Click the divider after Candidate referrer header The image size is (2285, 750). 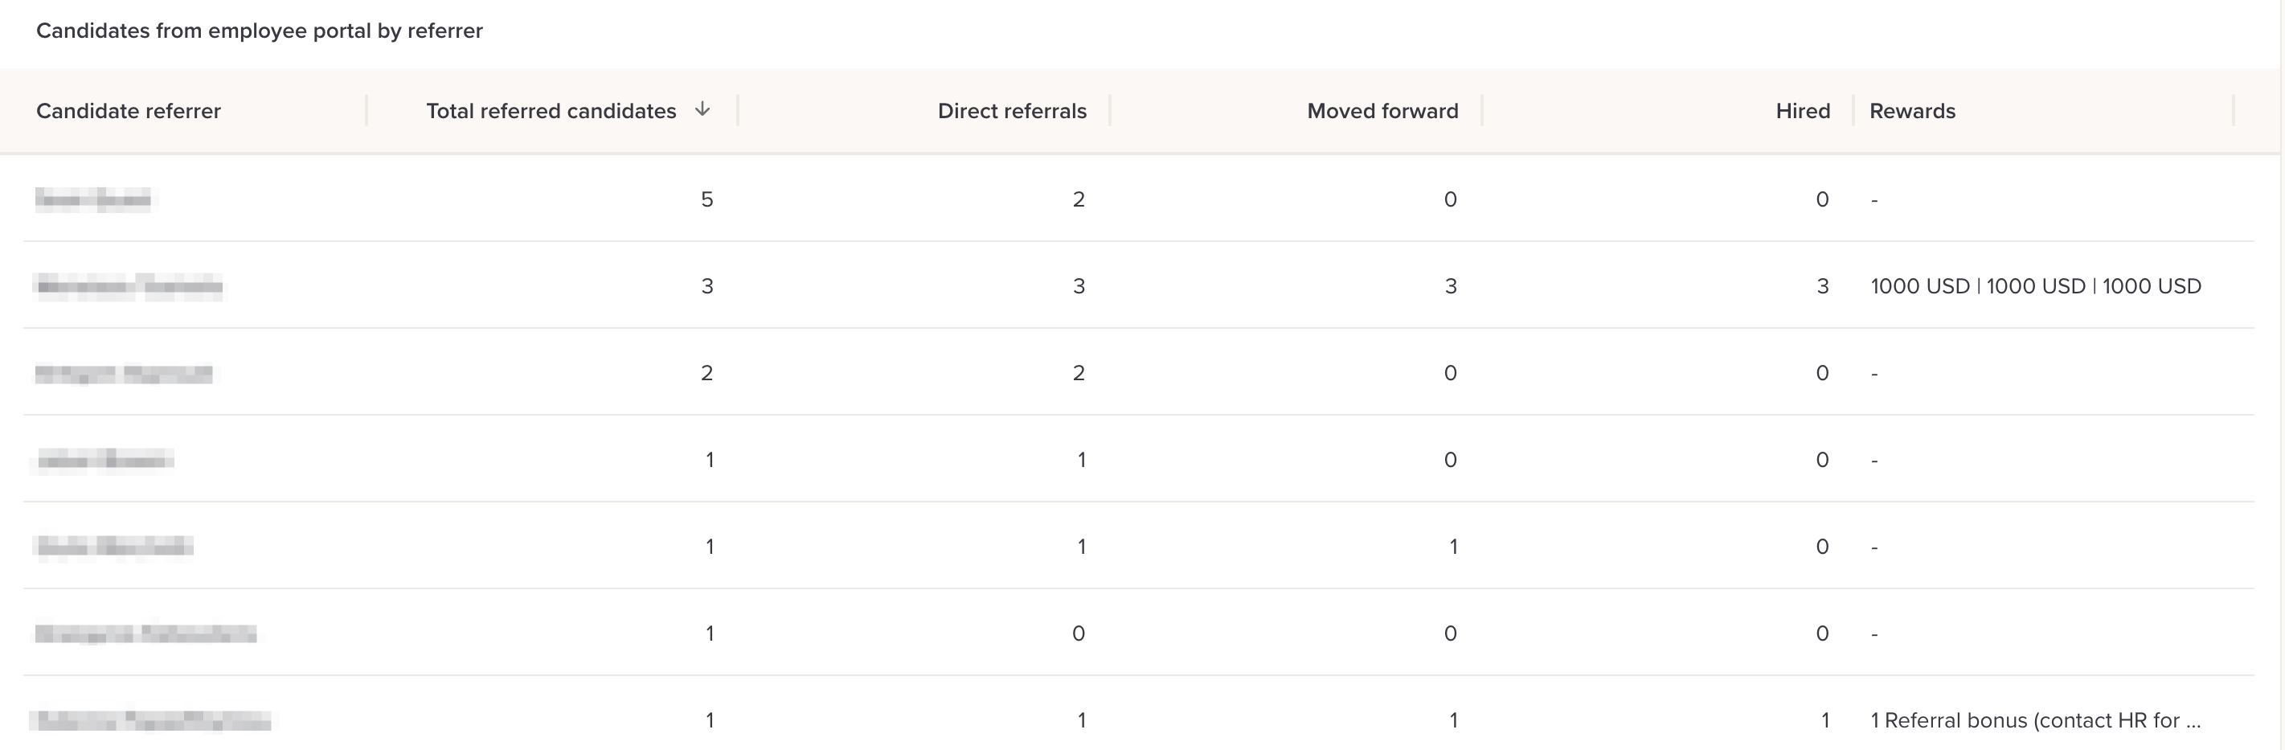[367, 111]
